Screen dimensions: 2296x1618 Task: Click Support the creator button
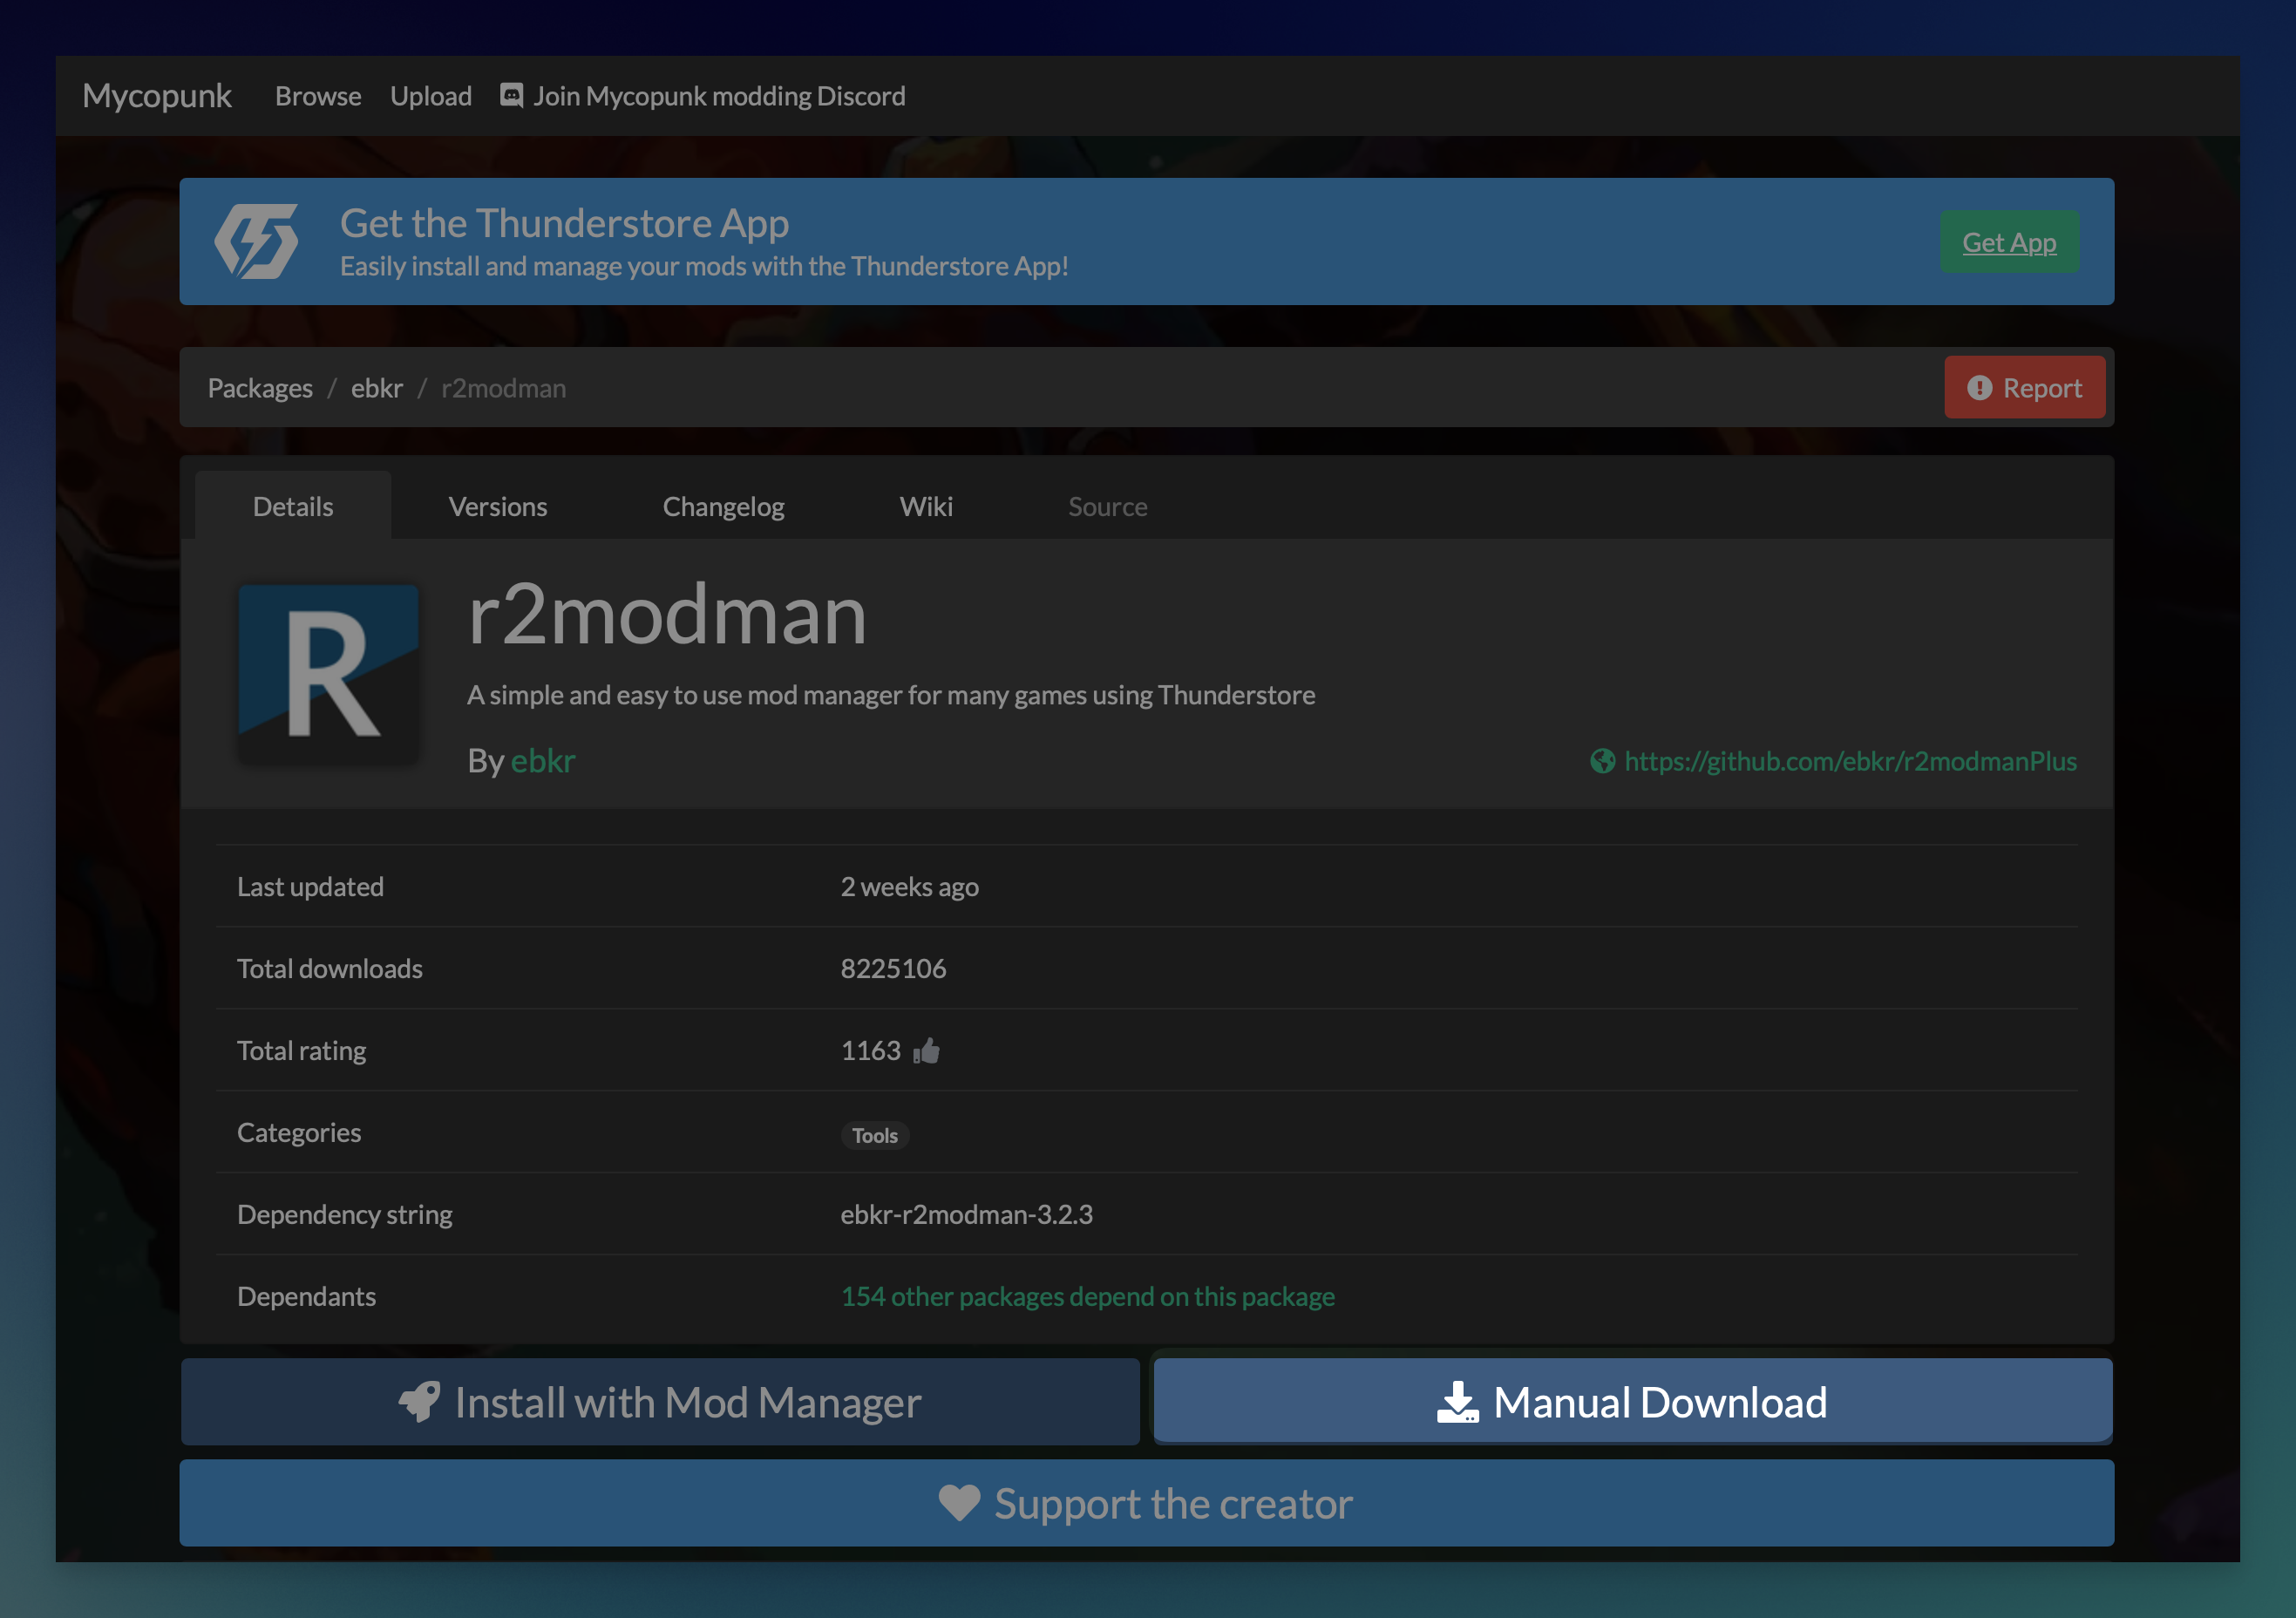click(x=1147, y=1503)
